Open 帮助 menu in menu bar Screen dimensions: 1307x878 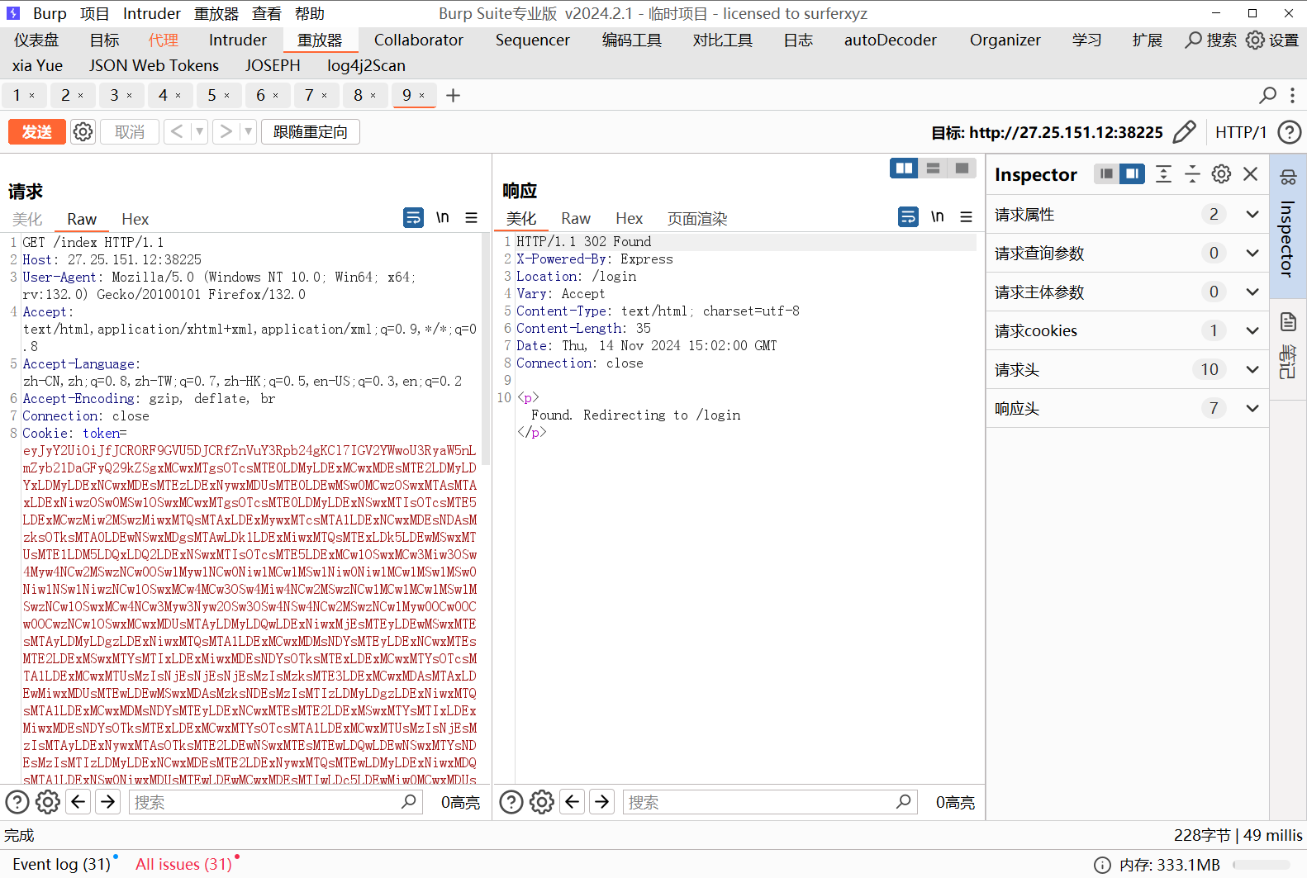(x=310, y=14)
